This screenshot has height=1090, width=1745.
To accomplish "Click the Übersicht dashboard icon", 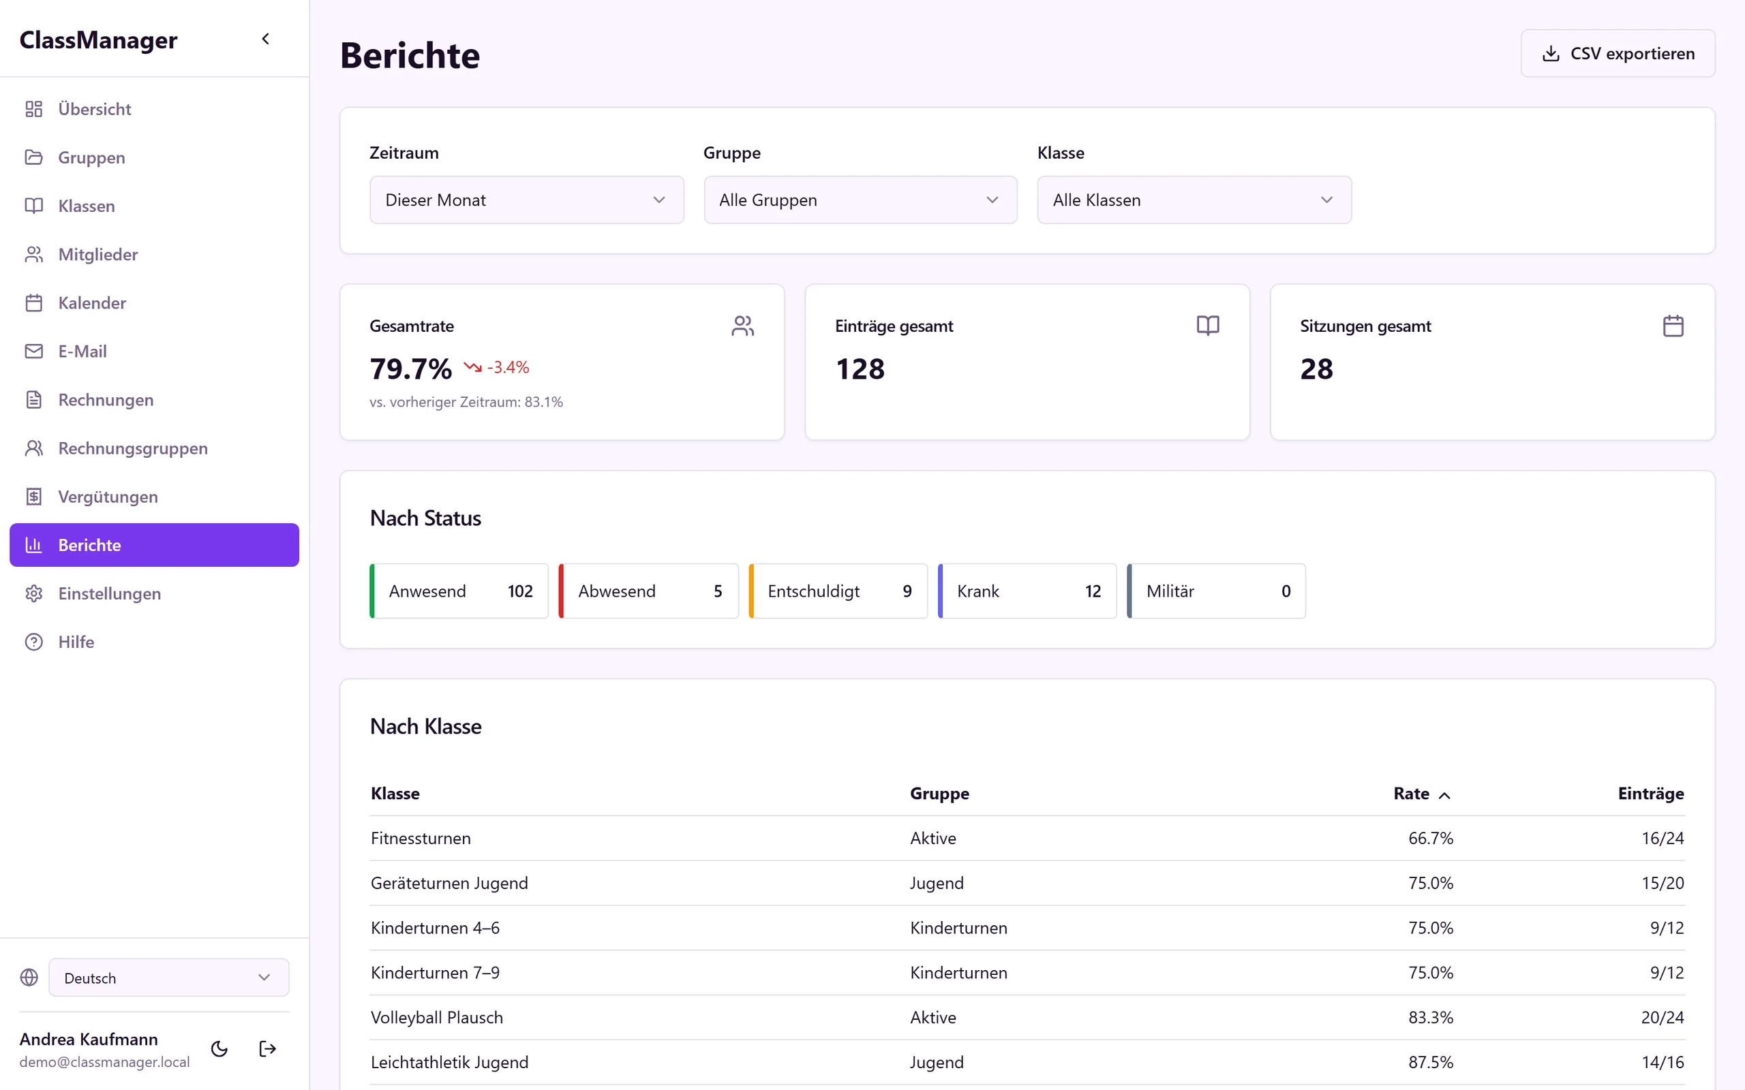I will [34, 109].
